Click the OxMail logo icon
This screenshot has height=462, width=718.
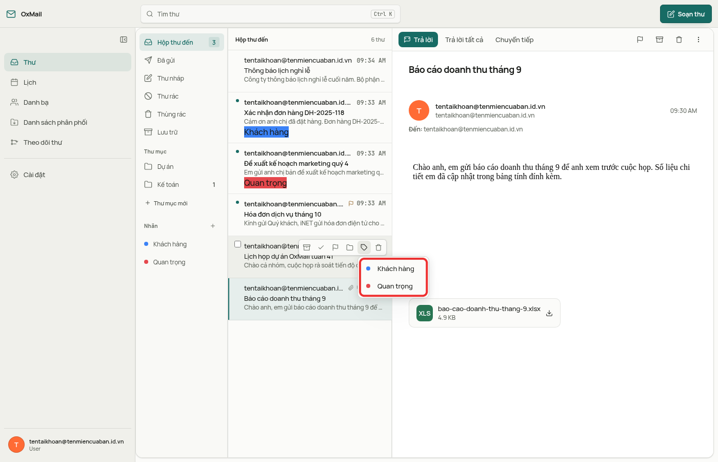[11, 14]
